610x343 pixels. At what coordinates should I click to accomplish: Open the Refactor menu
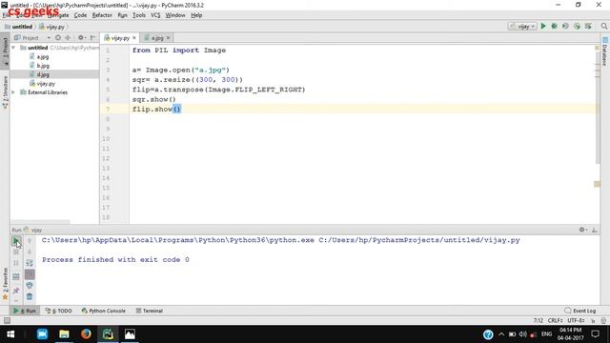102,15
